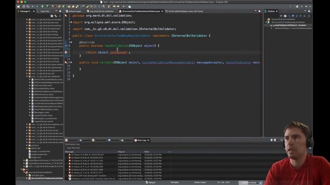Open the Quick Access search icon

[291, 7]
